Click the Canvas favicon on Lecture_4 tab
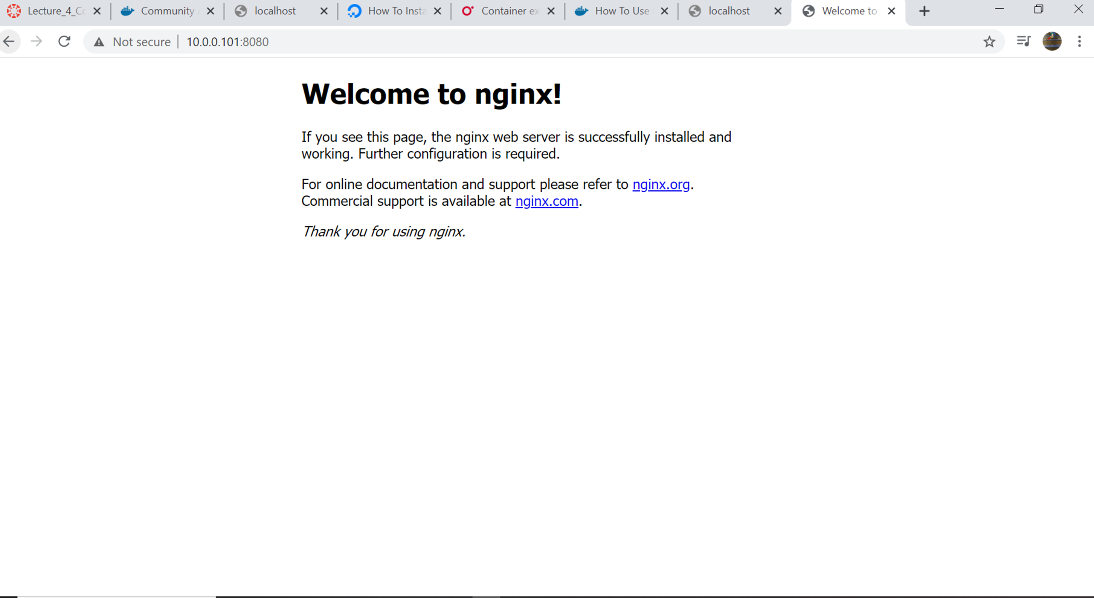The width and height of the screenshot is (1094, 598). (x=14, y=11)
